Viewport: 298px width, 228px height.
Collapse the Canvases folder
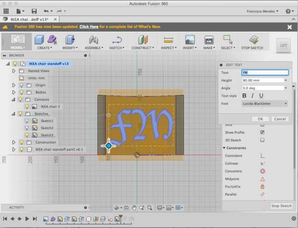click(13, 99)
